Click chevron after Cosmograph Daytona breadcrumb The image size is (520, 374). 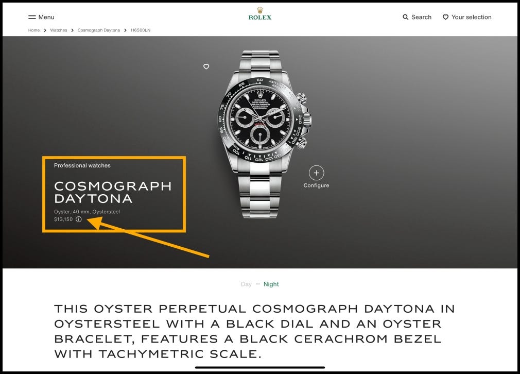coord(125,30)
